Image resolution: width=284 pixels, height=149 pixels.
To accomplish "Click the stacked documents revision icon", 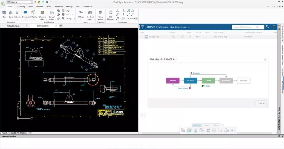I will point(183,130).
